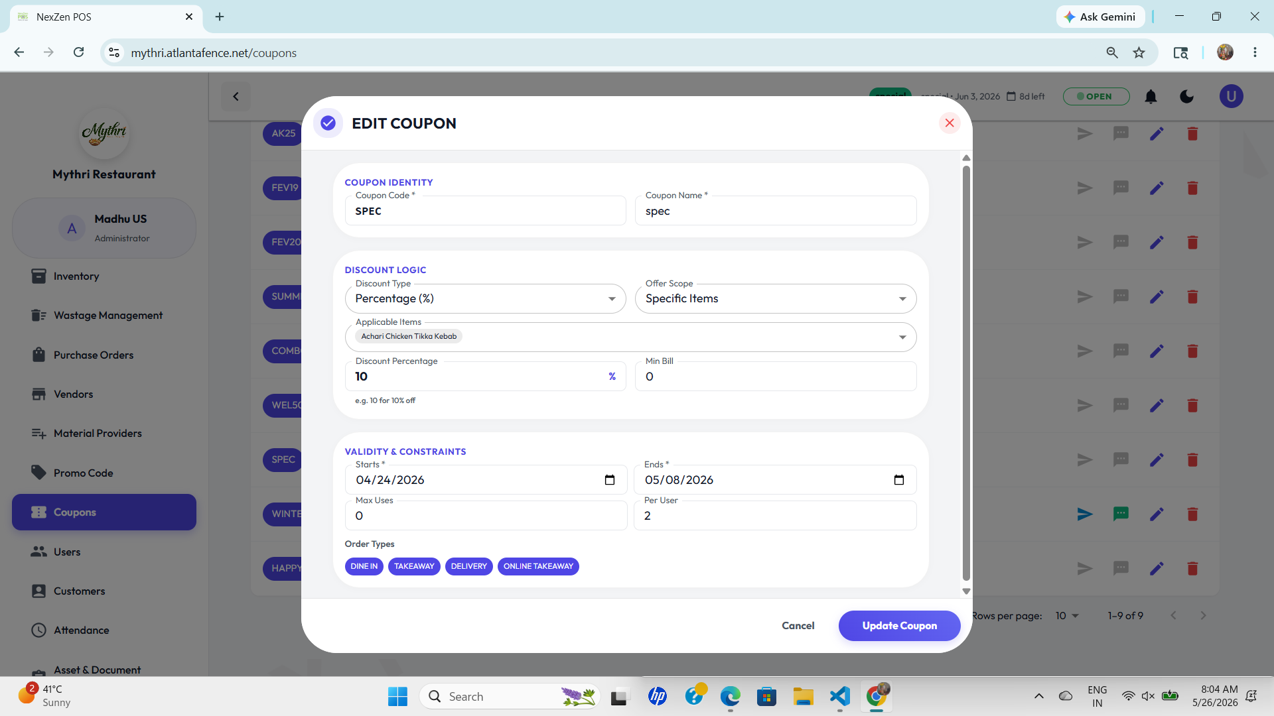The image size is (1274, 716).
Task: Click the trash icon in the HAPPY row
Action: (1192, 568)
